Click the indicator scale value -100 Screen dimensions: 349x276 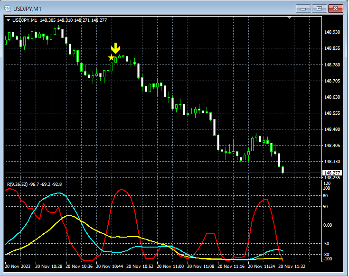[327, 259]
